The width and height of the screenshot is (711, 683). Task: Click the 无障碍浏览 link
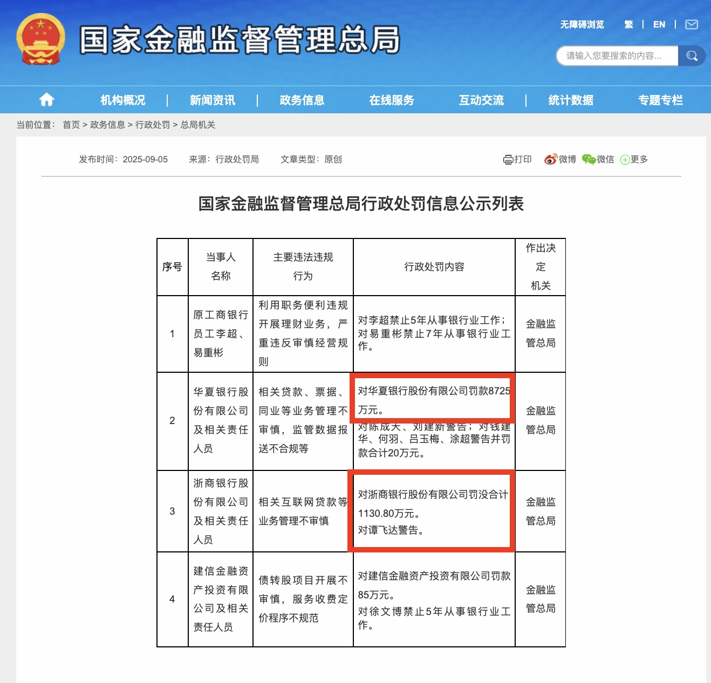tap(582, 24)
